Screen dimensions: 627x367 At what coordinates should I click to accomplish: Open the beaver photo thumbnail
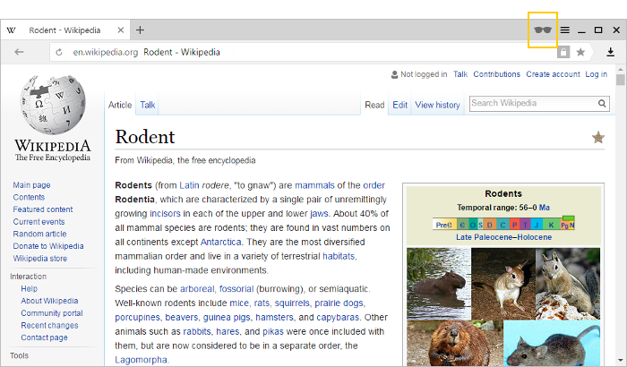(455, 344)
